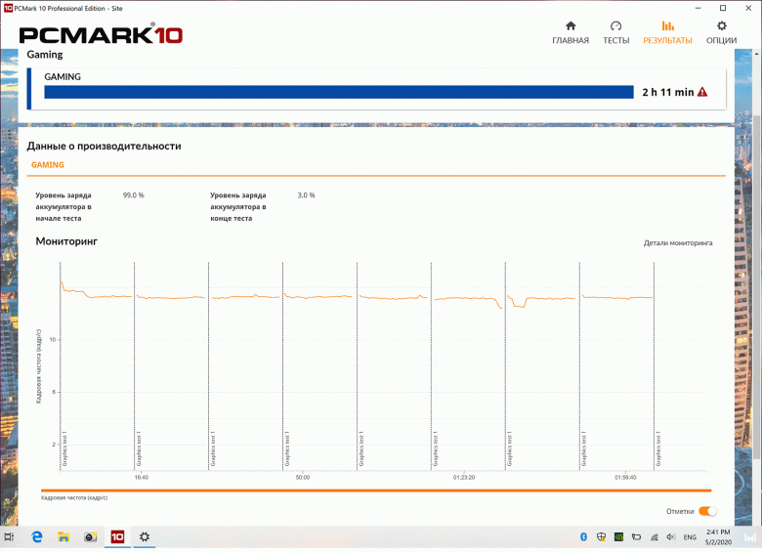Click the 99.0 % starting battery value
This screenshot has width=762, height=553.
133,195
